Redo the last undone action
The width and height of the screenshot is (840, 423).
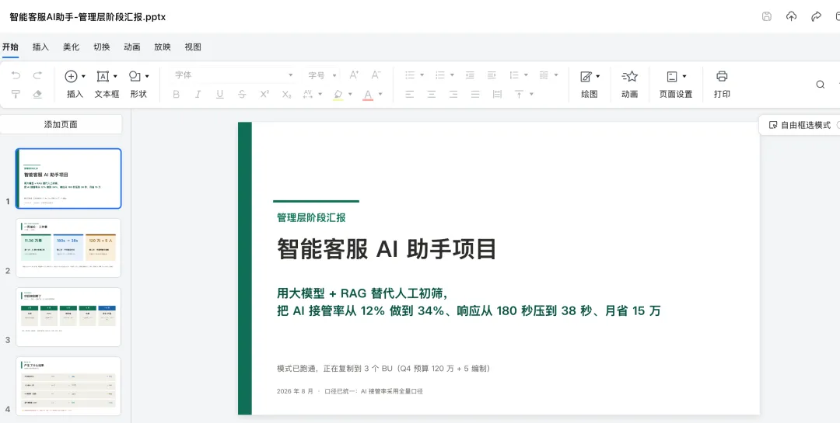coord(37,76)
